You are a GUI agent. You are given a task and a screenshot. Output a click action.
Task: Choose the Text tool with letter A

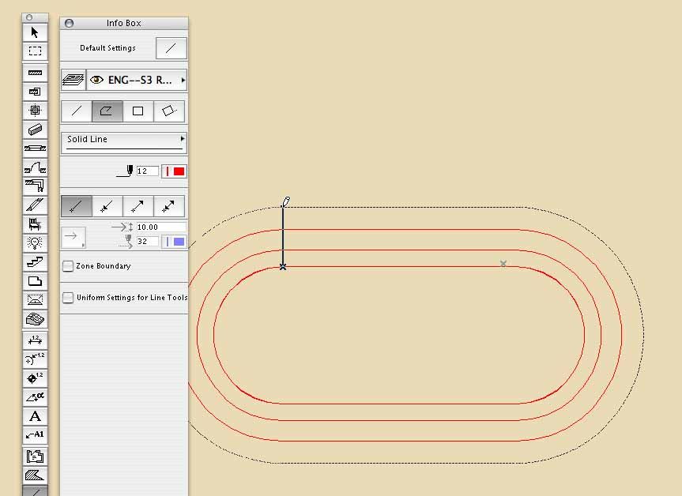click(35, 416)
